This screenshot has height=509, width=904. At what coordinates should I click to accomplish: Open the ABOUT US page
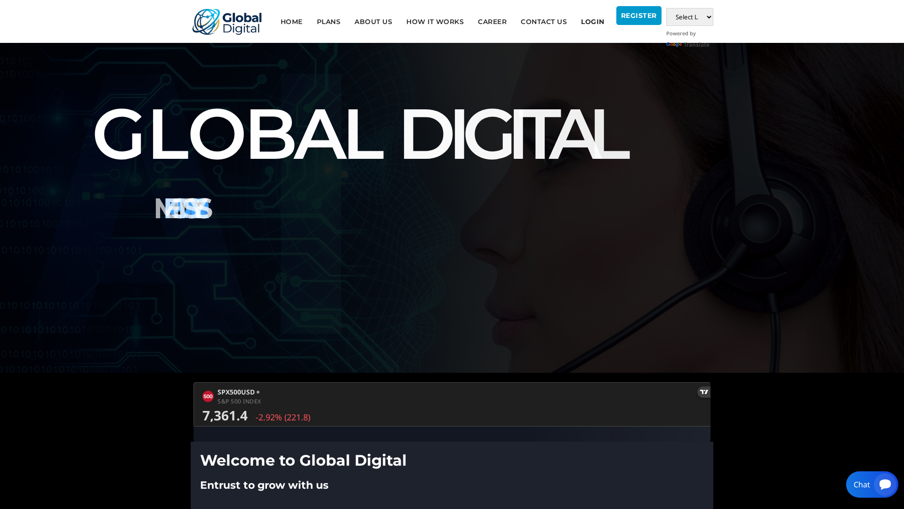click(373, 22)
